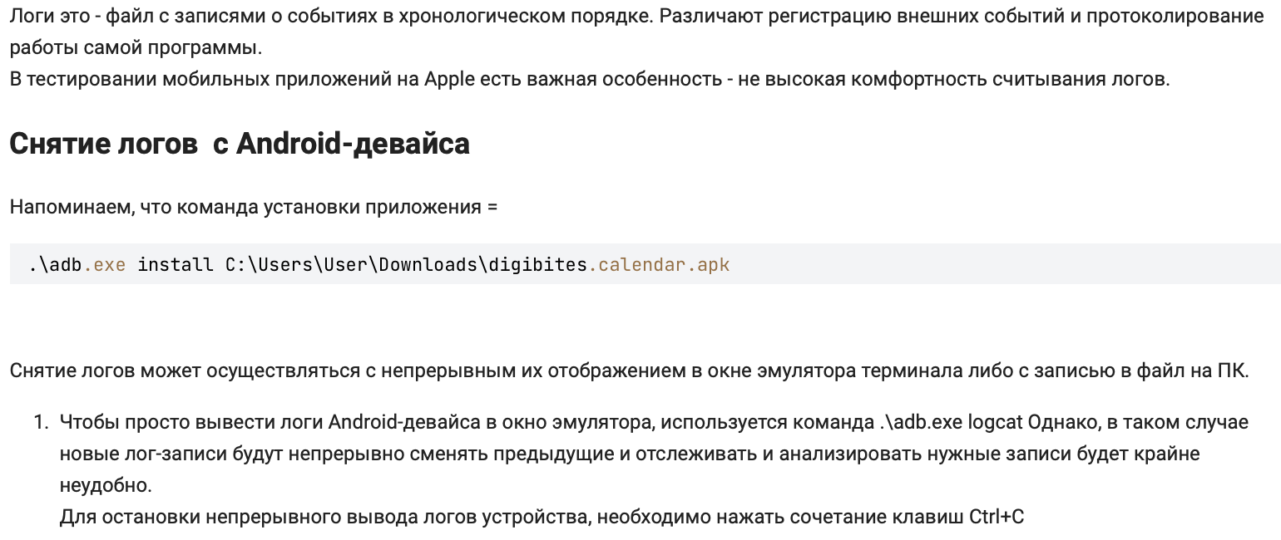The image size is (1281, 540).
Task: Click the "Ctrl+C" key combination text
Action: (997, 517)
